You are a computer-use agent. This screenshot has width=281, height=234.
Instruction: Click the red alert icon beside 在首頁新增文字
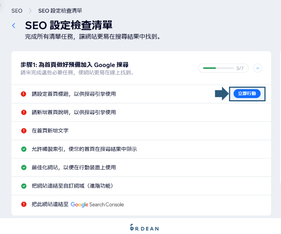[x=24, y=131]
